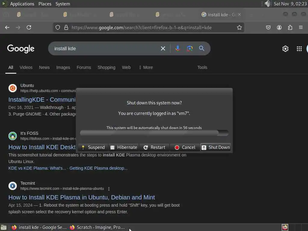Viewport: 308px width, 231px height.
Task: Click the shutdown countdown progress bar
Action: 154,133
